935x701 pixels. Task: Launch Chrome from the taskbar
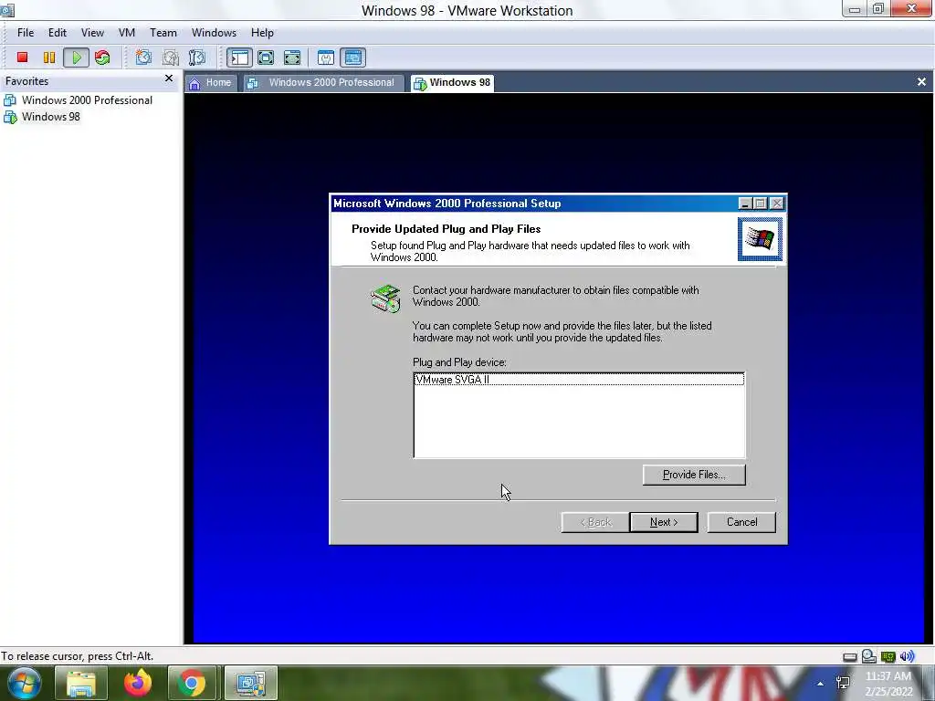coord(192,683)
